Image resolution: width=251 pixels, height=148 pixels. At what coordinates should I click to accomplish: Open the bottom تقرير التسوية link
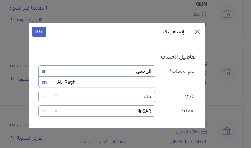[x=30, y=138]
